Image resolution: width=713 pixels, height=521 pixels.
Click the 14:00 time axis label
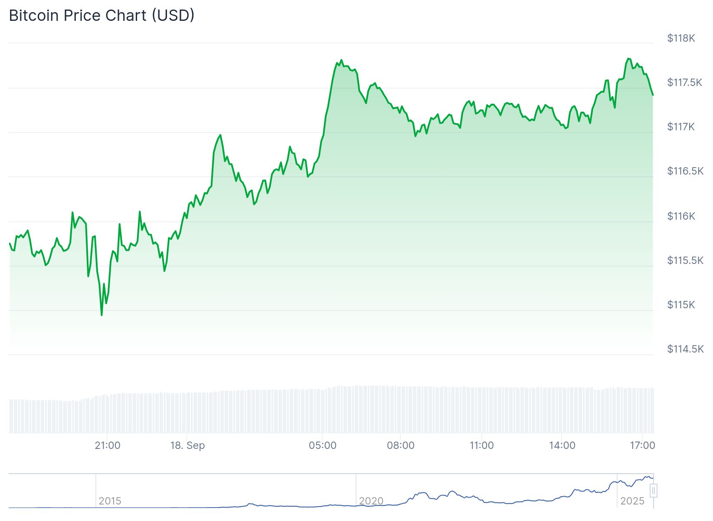562,445
